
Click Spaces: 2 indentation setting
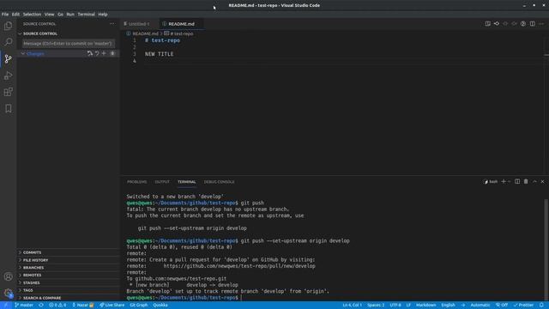(376, 306)
